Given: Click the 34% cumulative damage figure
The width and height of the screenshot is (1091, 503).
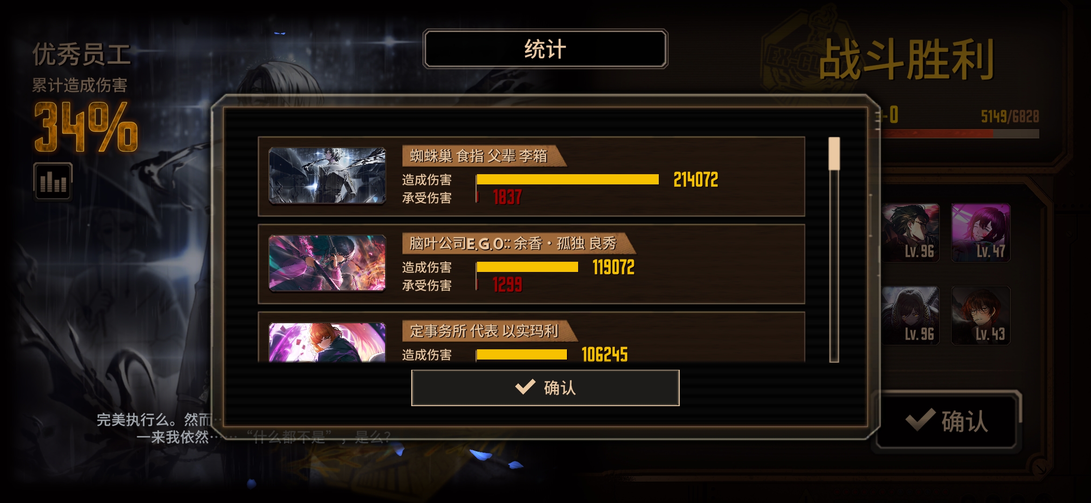Looking at the screenshot, I should 86,127.
